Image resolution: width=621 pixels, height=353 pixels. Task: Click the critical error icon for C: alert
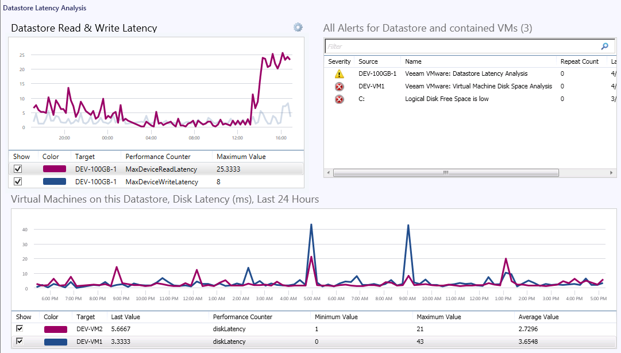point(339,99)
